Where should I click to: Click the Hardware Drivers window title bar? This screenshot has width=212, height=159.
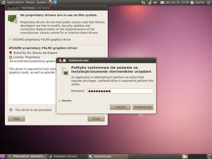click(56, 8)
